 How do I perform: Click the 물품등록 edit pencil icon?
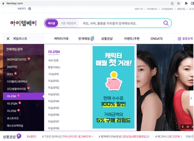[x=179, y=38]
